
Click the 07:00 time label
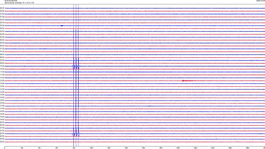2,49
